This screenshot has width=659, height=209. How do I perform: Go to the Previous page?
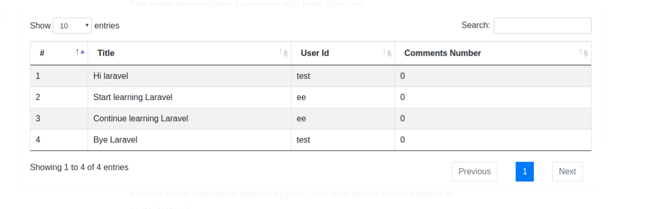[x=474, y=171]
